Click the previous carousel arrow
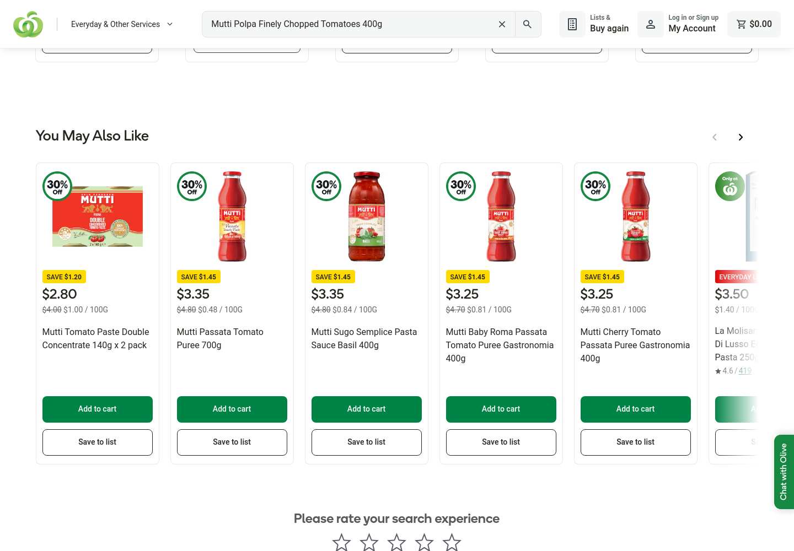Image resolution: width=794 pixels, height=551 pixels. [715, 137]
